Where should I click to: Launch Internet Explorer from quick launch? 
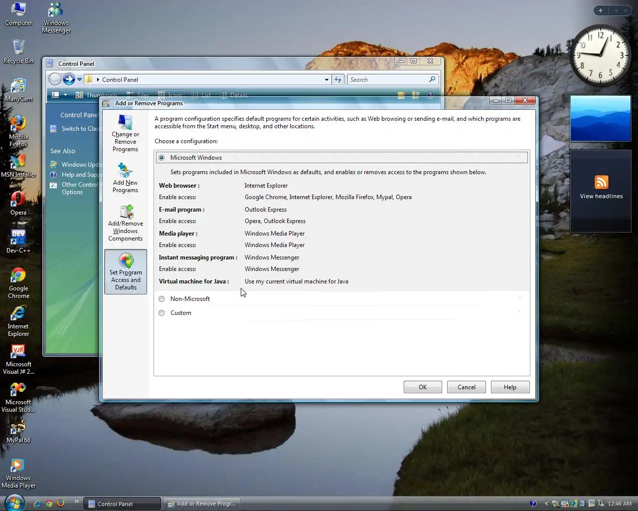point(37,504)
